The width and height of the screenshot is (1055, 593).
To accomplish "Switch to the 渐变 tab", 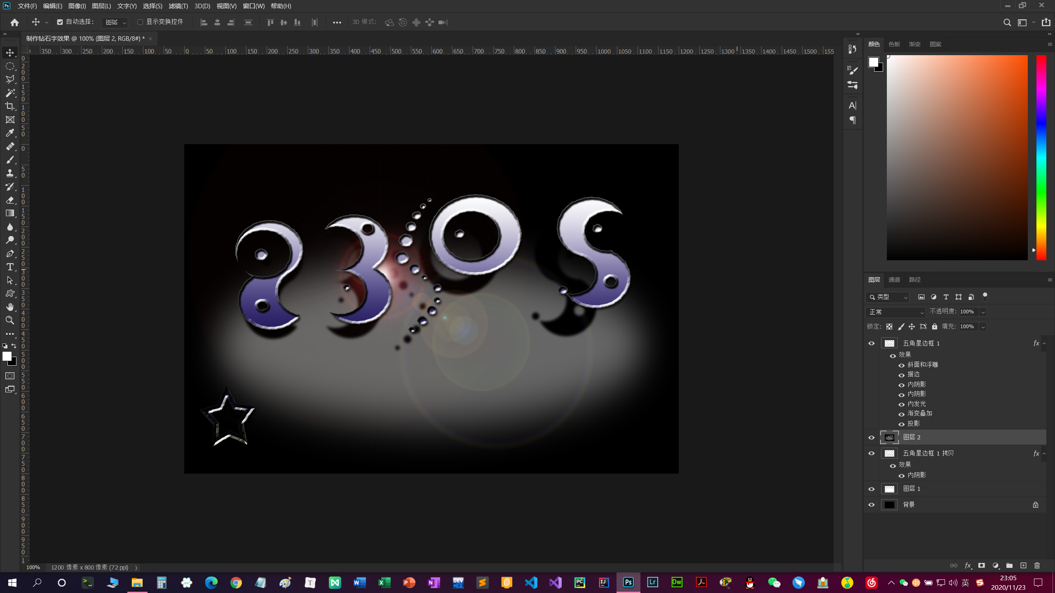I will click(x=914, y=44).
